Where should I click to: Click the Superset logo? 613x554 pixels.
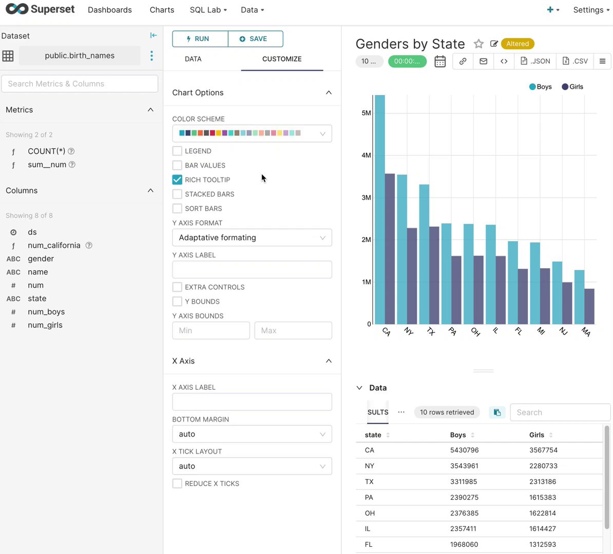point(40,9)
